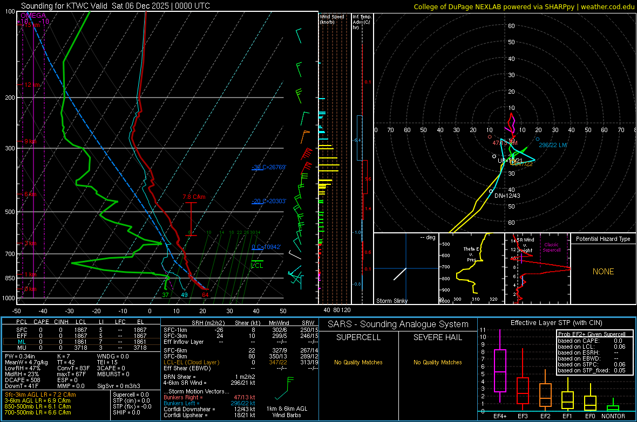Click the 1km & 6km AGL wind barb icon

tap(284, 389)
